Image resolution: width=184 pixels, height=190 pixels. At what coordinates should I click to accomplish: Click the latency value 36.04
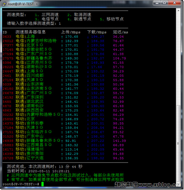[119, 37]
